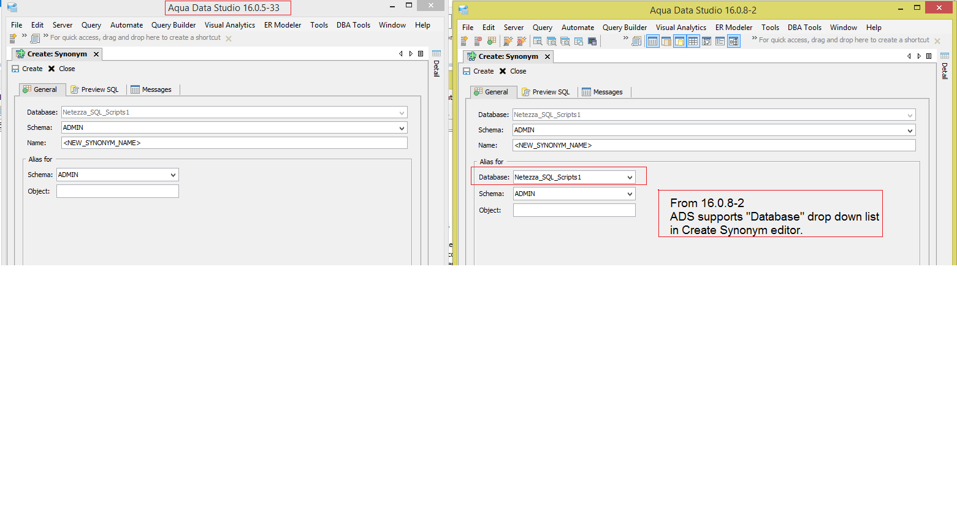Click the Close button in the left window
The width and height of the screenshot is (957, 522).
(61, 69)
